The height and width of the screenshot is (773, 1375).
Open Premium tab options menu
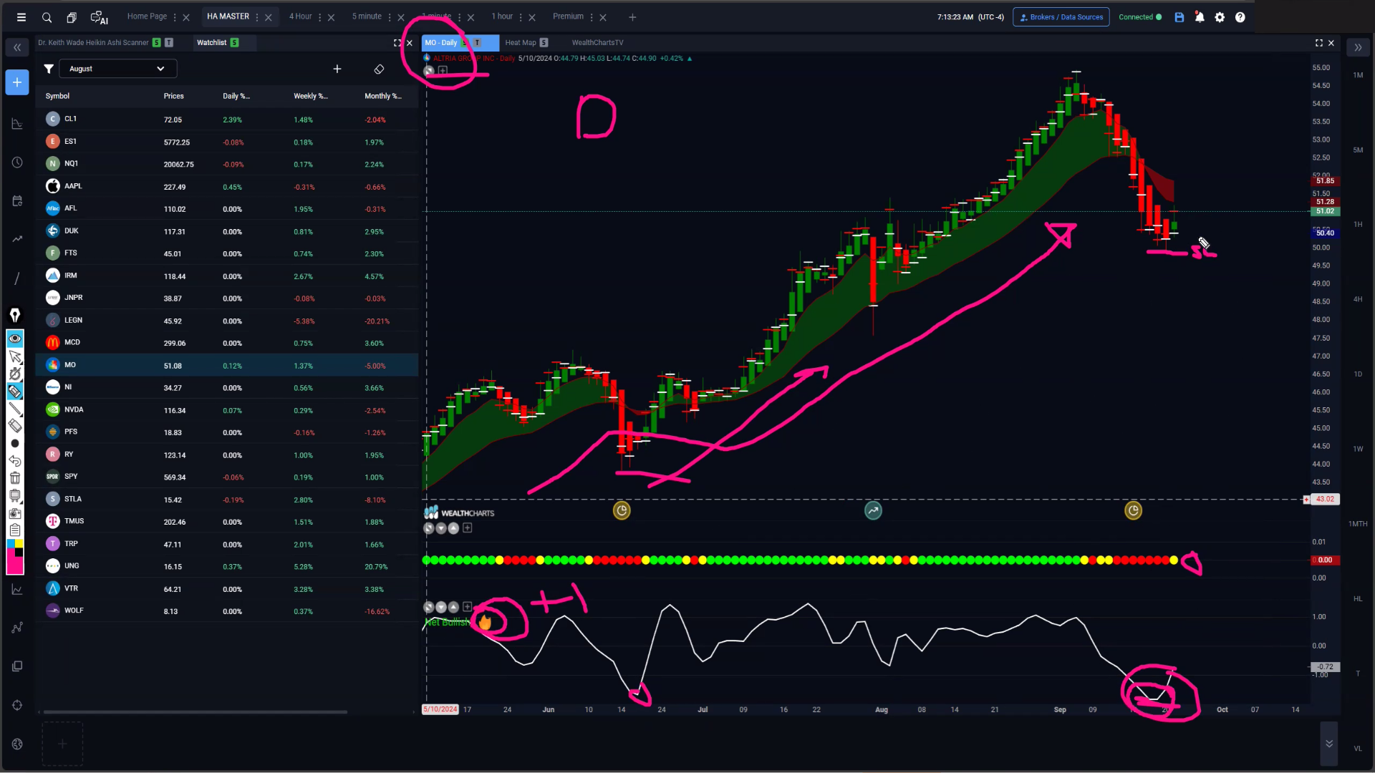coord(592,17)
